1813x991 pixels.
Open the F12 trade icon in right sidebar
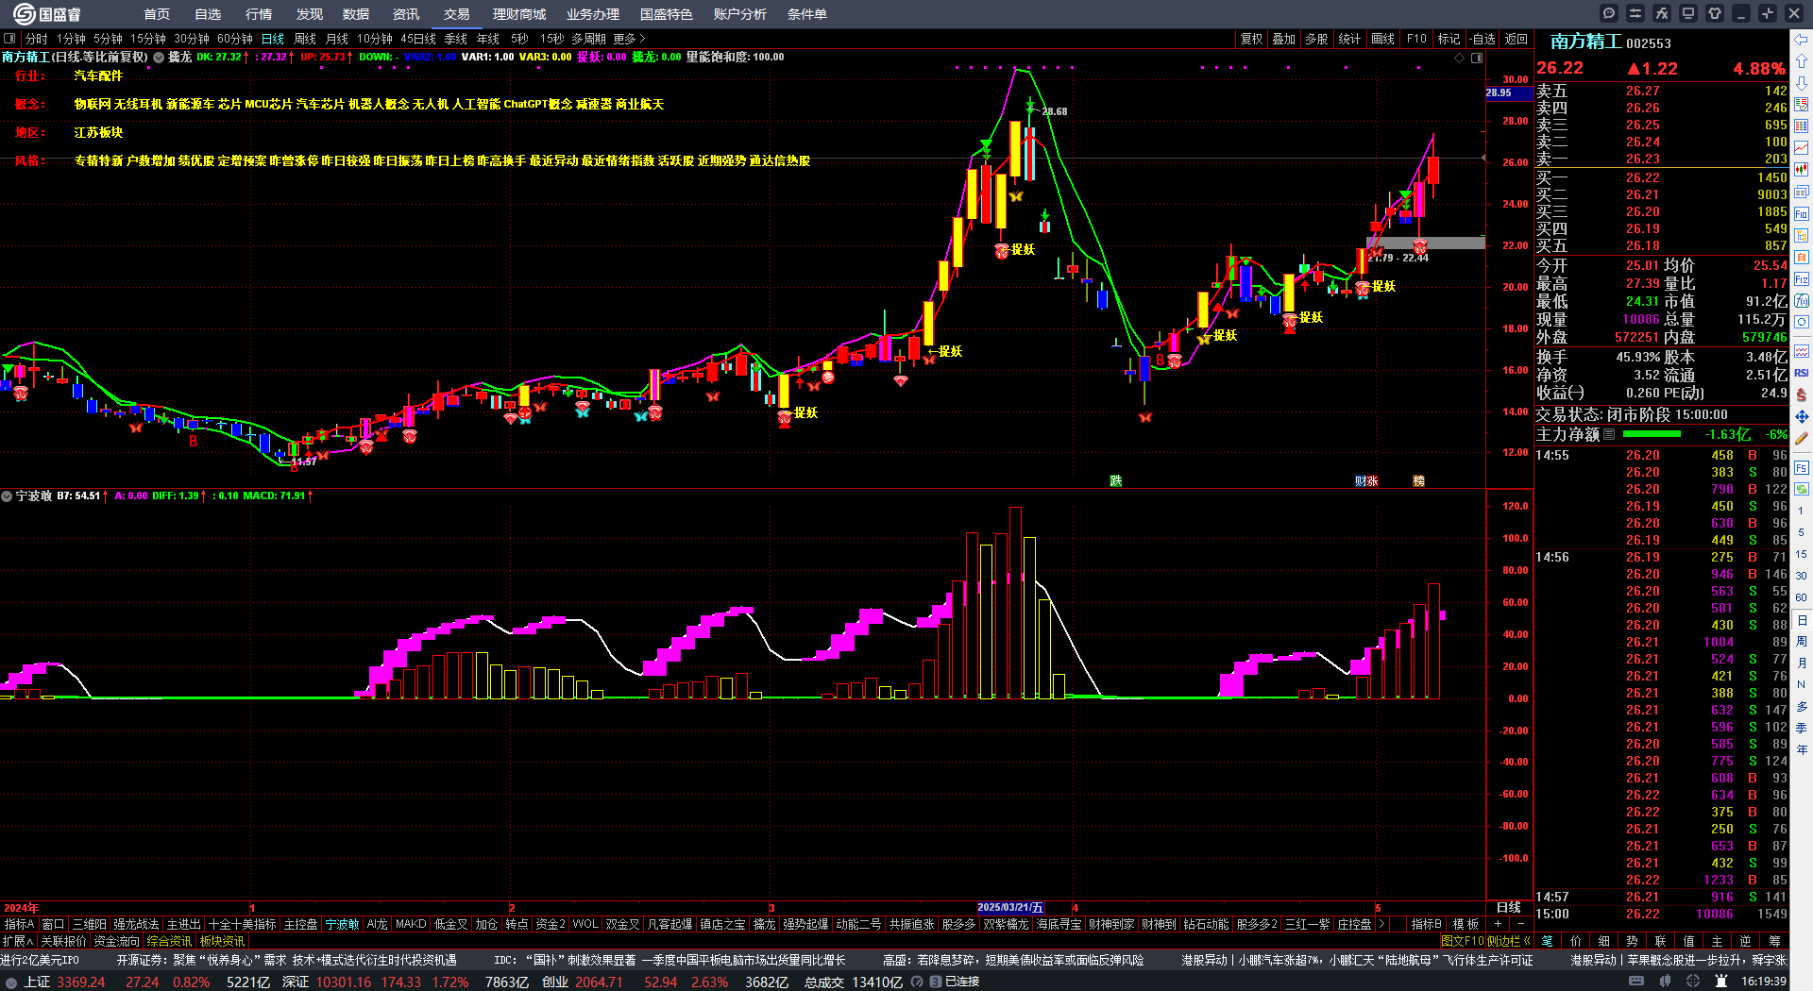click(1802, 279)
